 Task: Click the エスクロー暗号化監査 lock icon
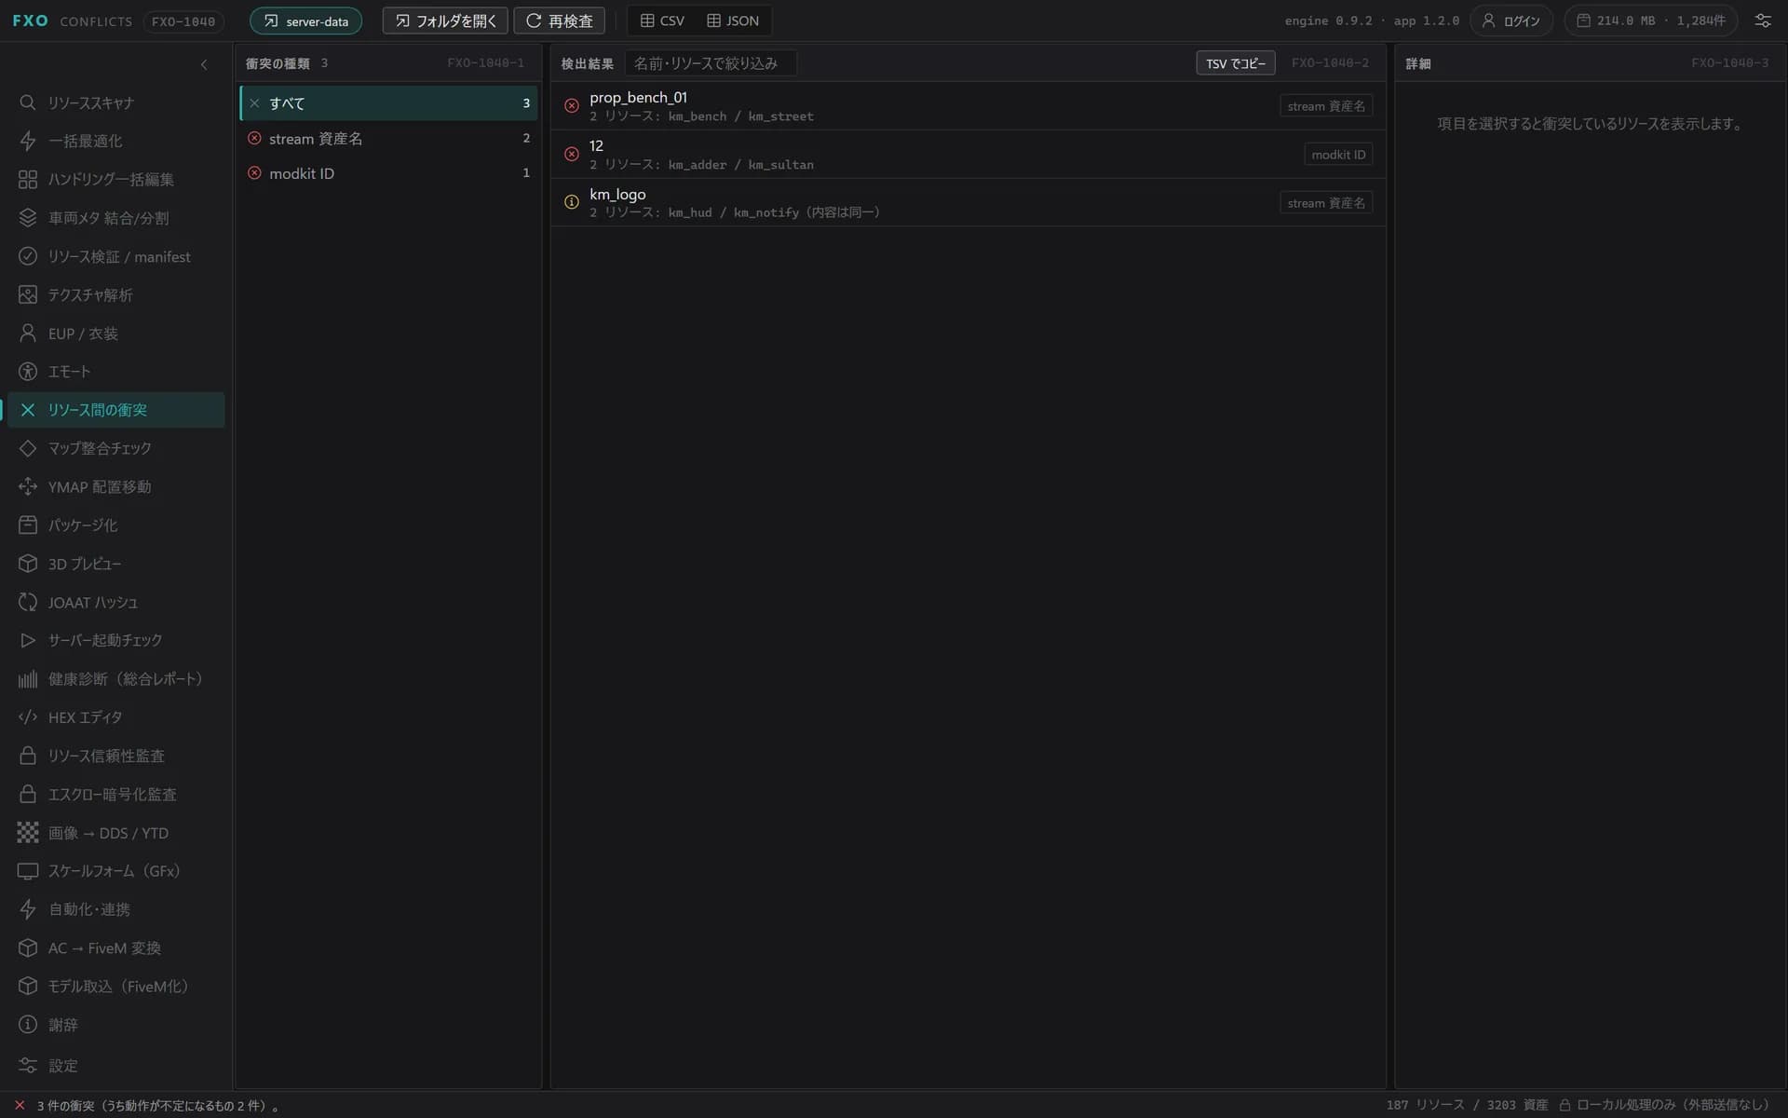(28, 794)
